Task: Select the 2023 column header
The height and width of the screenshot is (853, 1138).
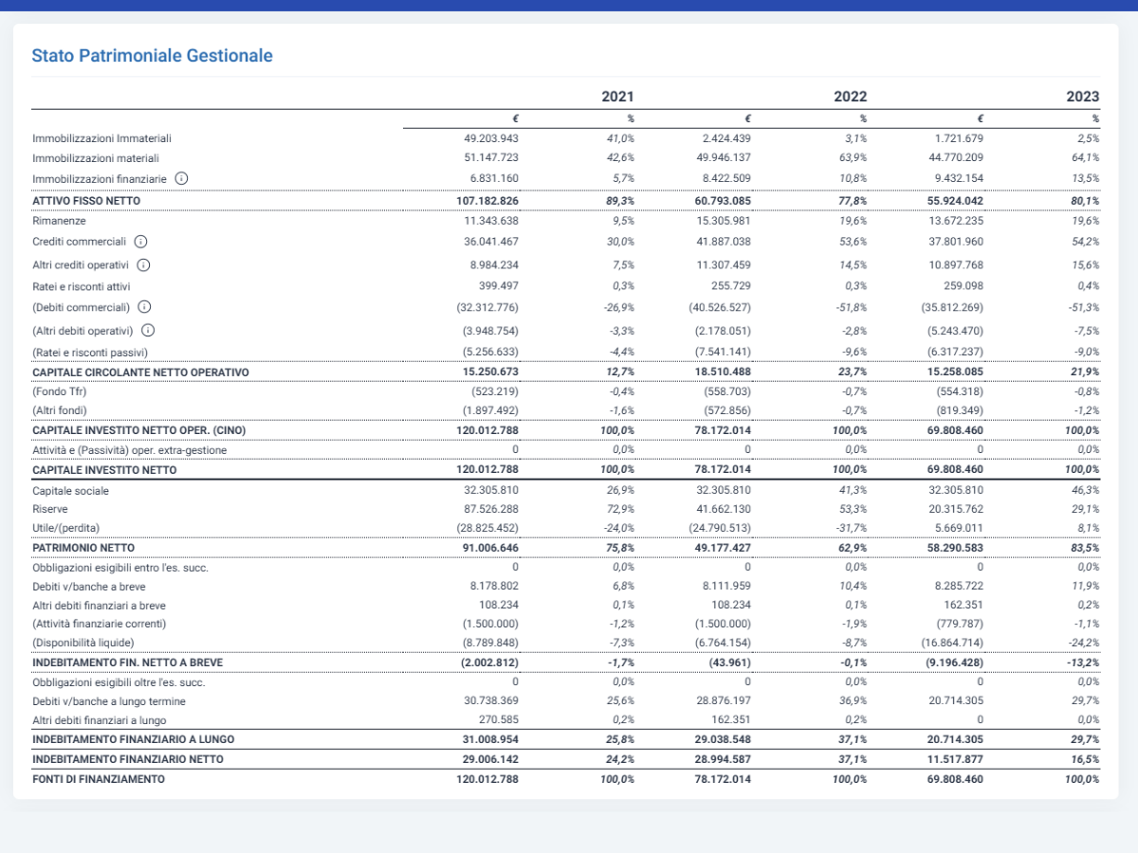Action: tap(1082, 97)
